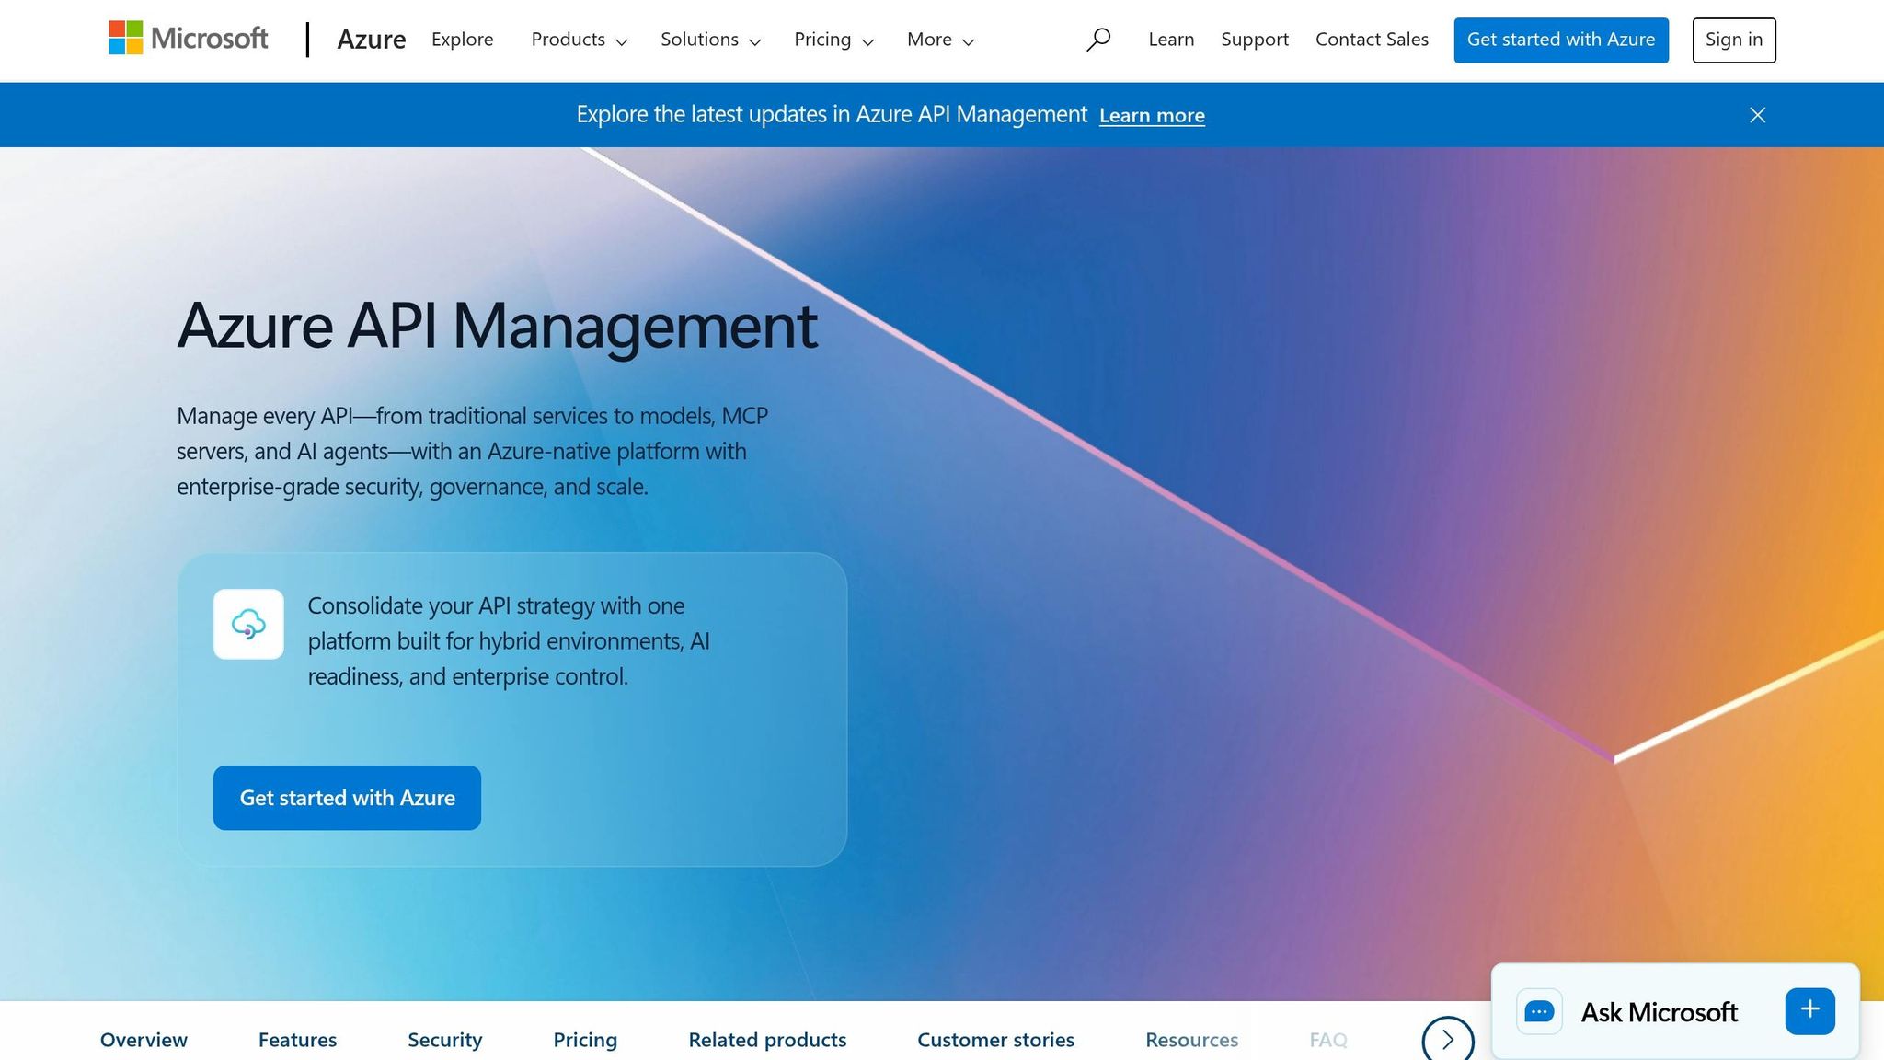Open Ask Microsoft chat bubble icon
1884x1060 pixels.
tap(1539, 1011)
